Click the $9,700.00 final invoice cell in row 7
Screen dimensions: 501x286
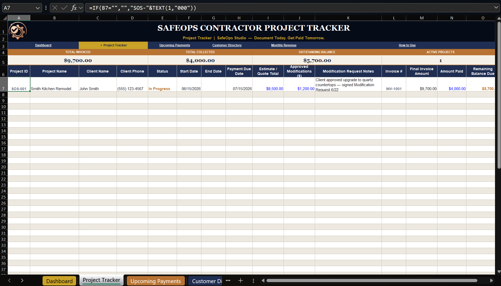coord(422,84)
